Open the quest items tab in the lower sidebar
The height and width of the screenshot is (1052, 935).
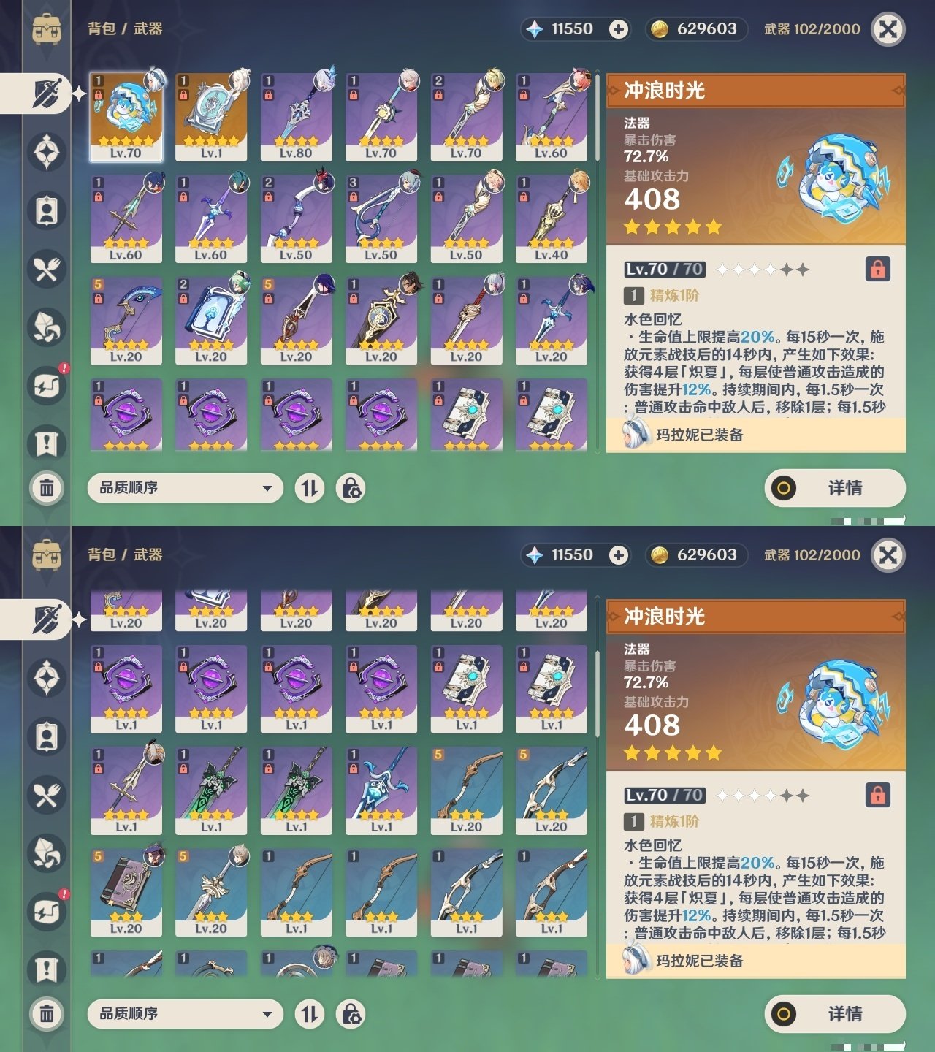[47, 970]
